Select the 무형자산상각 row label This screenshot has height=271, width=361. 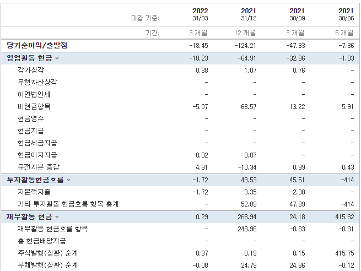[x=37, y=83]
